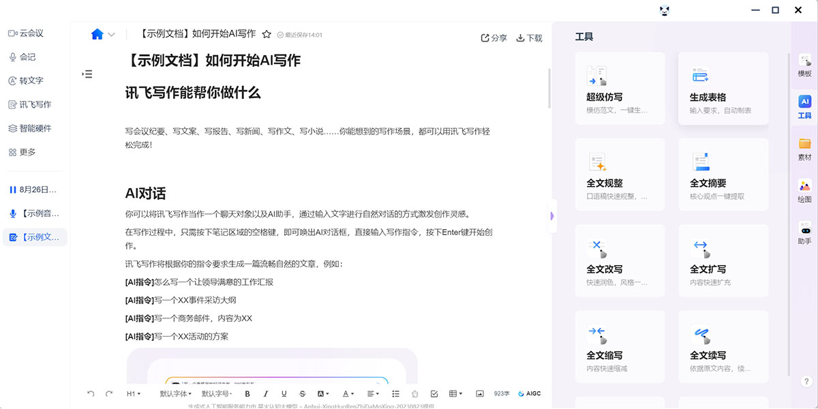818x409 pixels.
Task: Open the 超级仿写 tool card
Action: click(620, 89)
